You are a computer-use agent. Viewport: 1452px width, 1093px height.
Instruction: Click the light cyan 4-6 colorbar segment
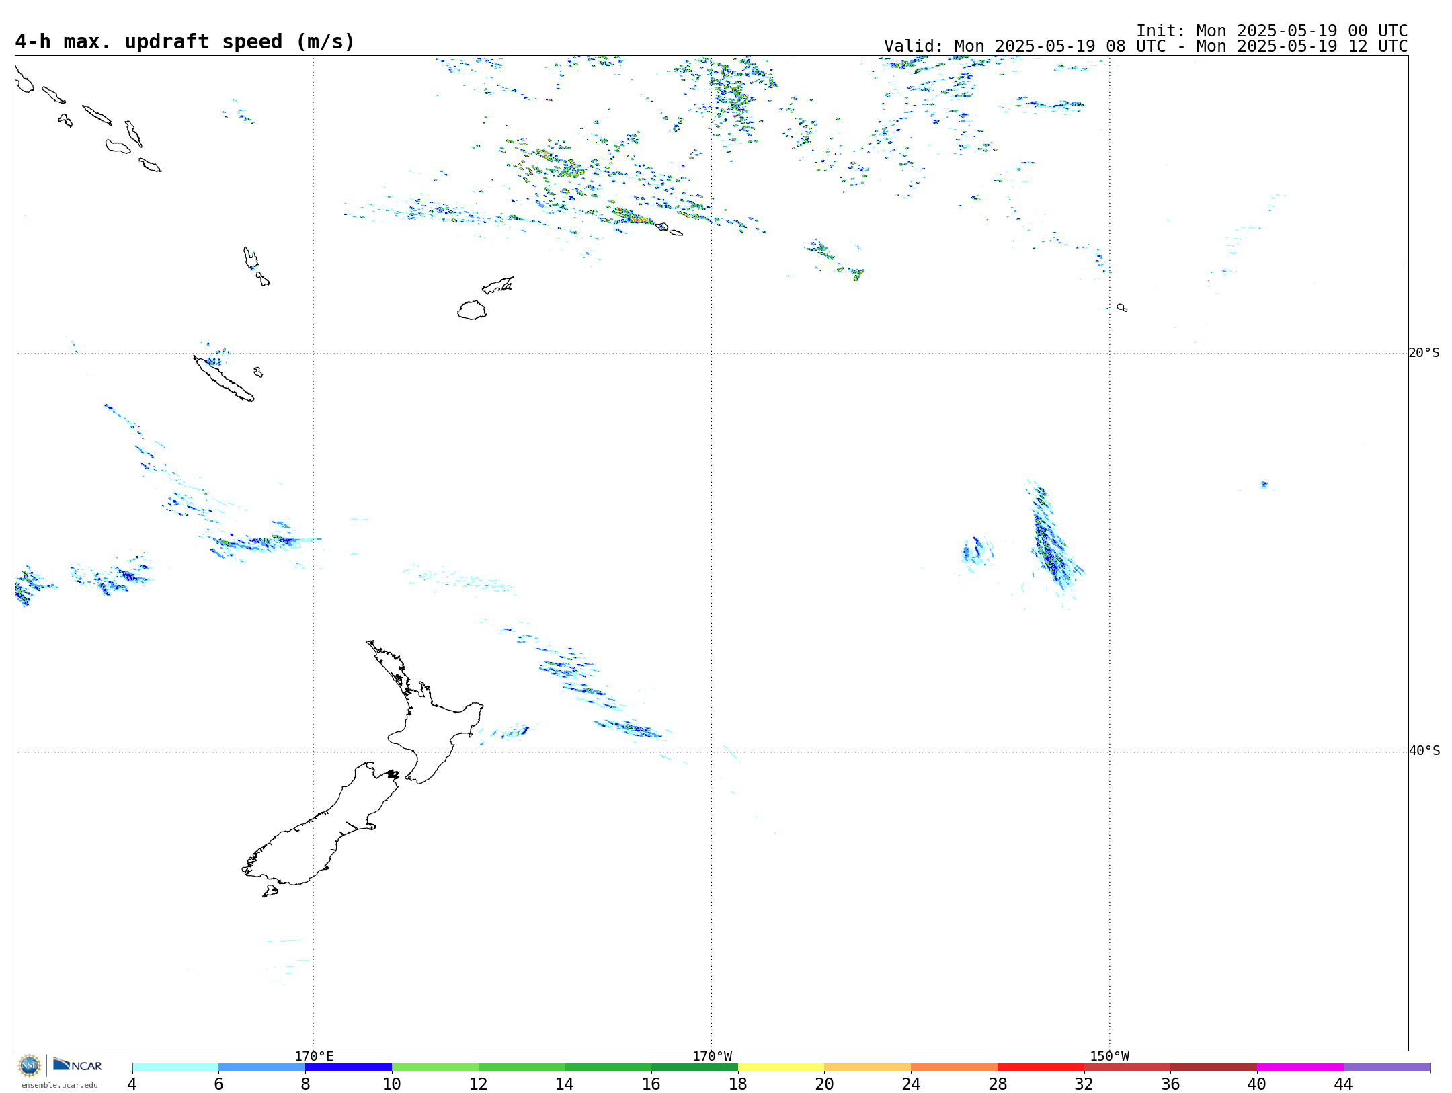click(175, 1067)
